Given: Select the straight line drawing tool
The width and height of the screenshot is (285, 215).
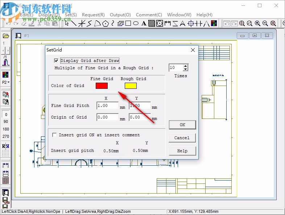Looking at the screenshot, I should tap(74, 23).
